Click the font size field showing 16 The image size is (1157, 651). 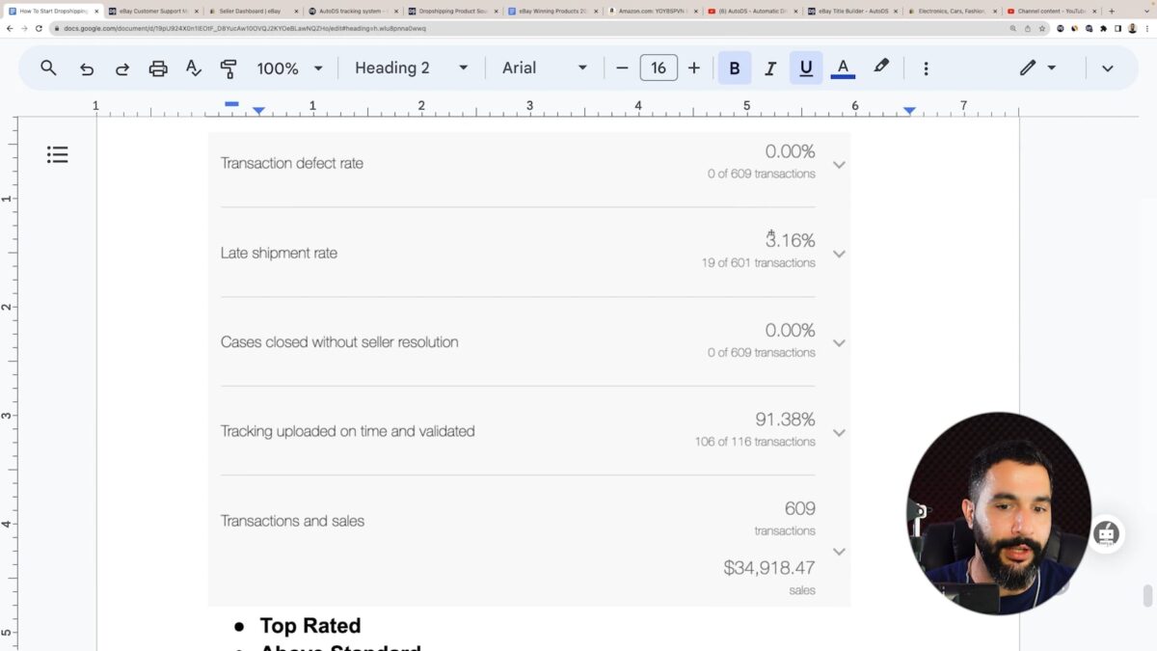tap(659, 68)
